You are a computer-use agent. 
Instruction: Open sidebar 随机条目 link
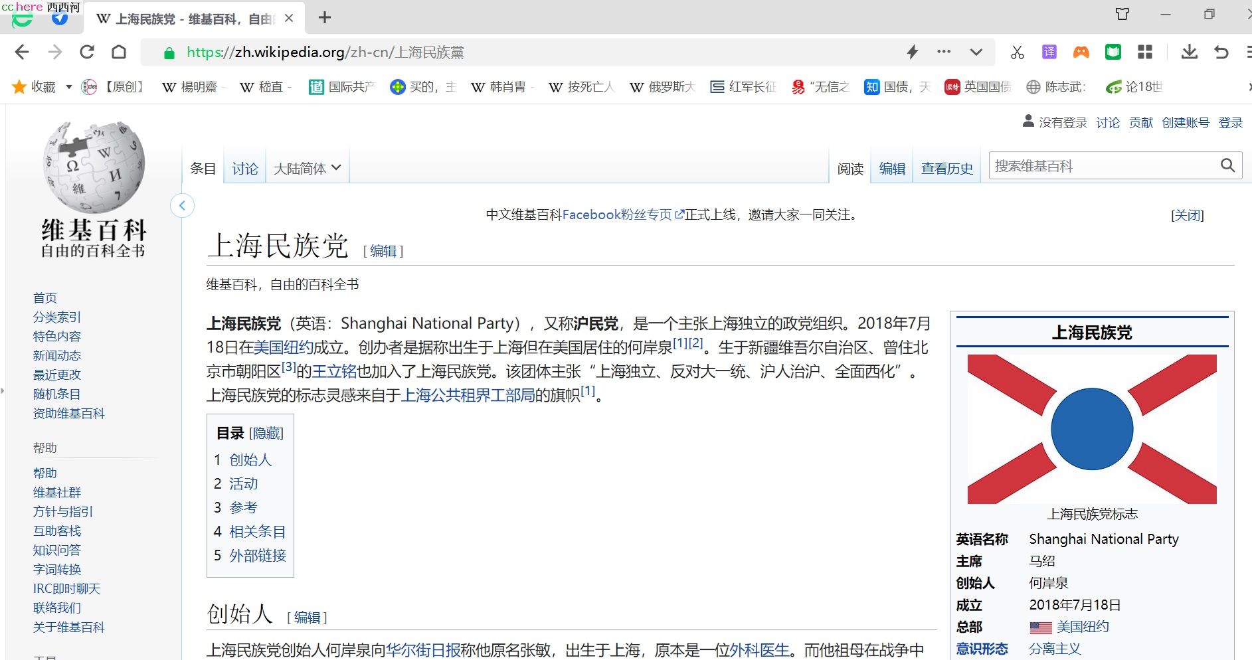coord(57,394)
